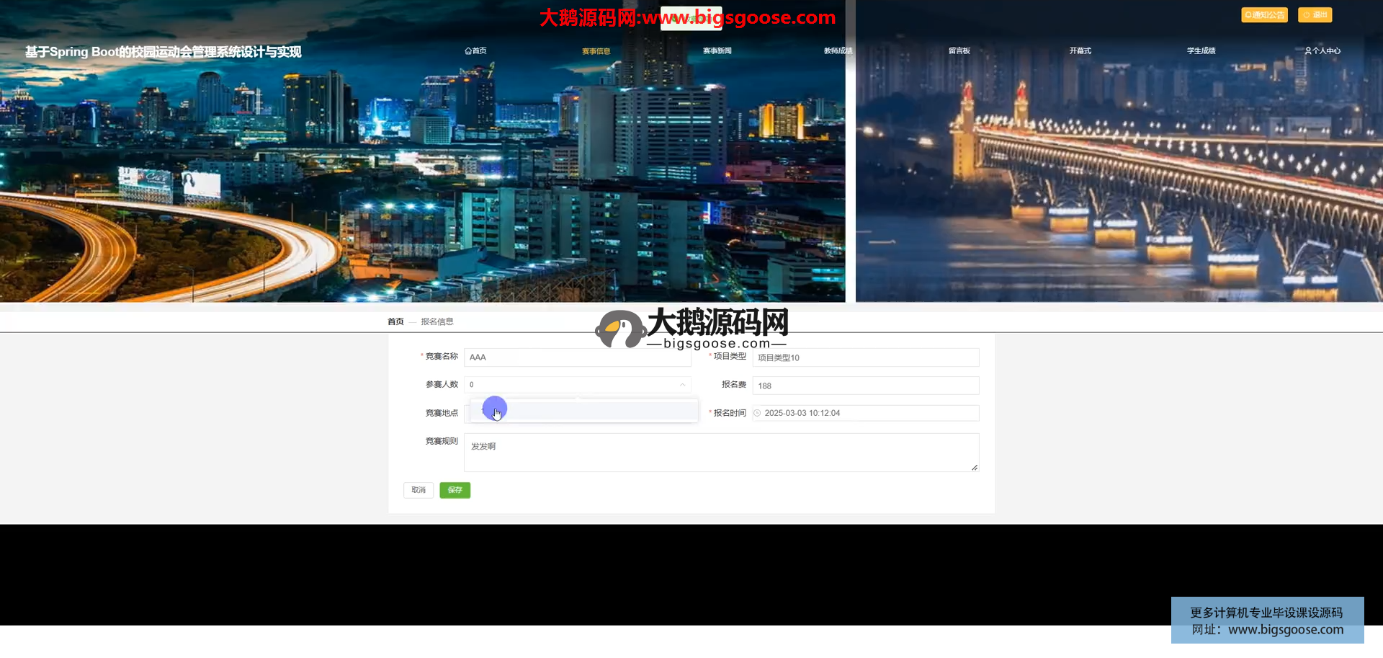
Task: Select the highlighted option in the open dropdown list
Action: [x=583, y=411]
